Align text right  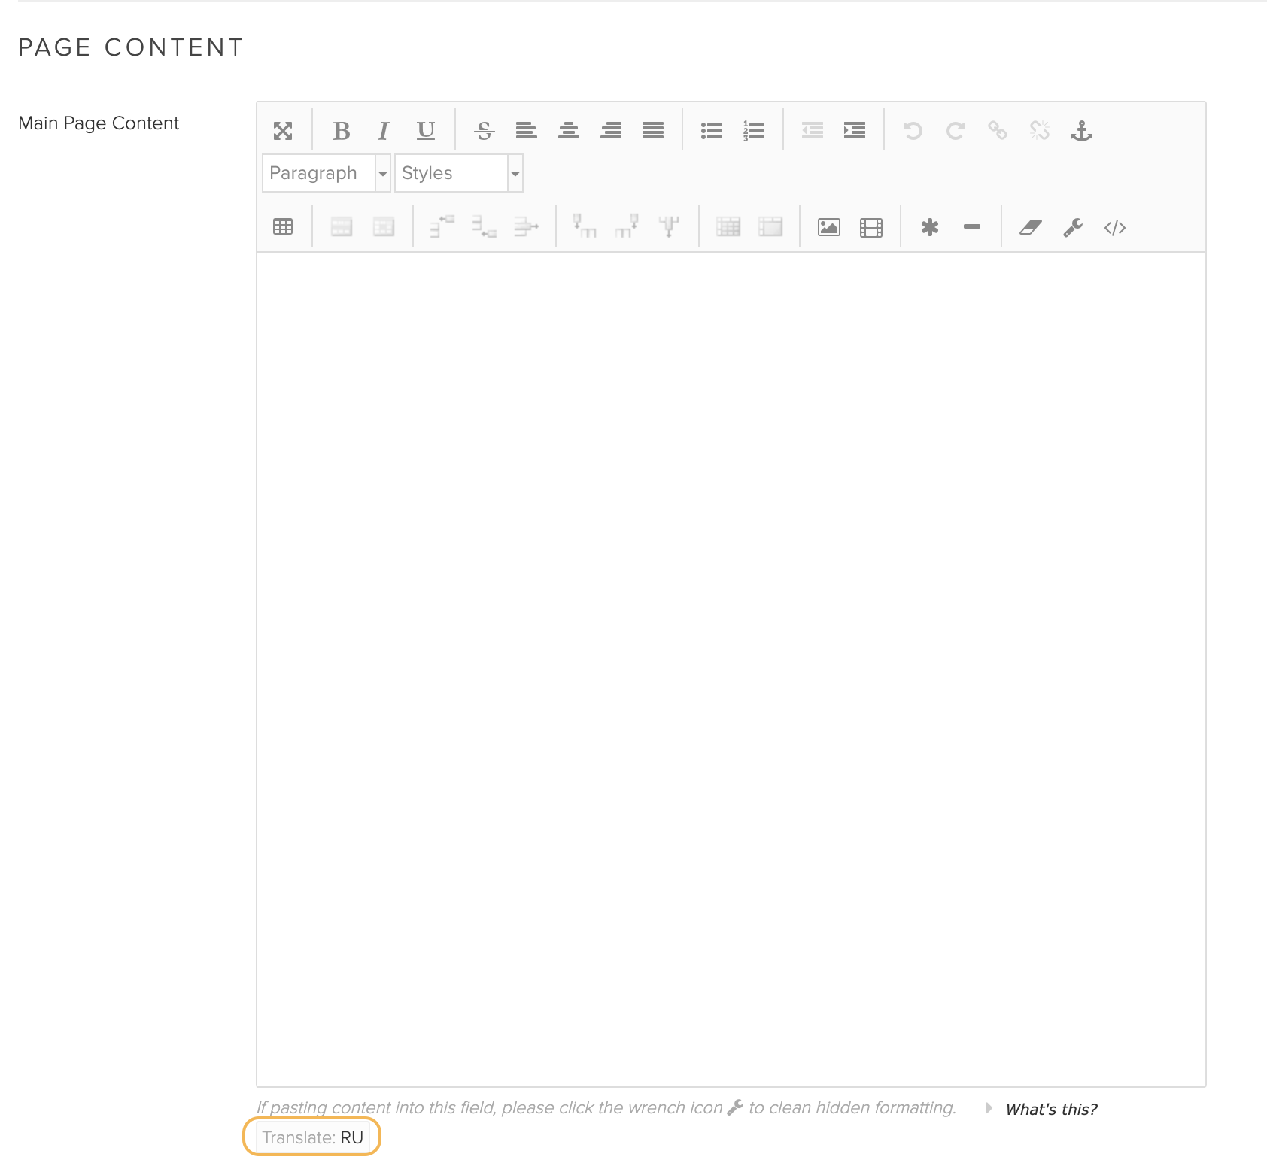click(x=611, y=131)
